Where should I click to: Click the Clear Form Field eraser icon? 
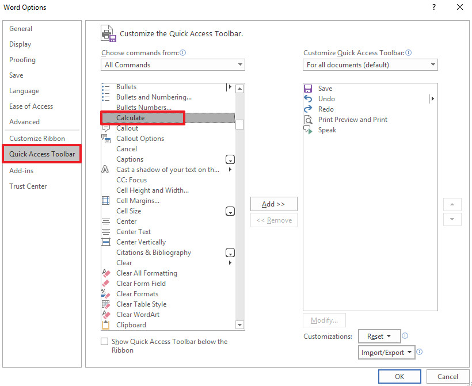[x=106, y=284]
